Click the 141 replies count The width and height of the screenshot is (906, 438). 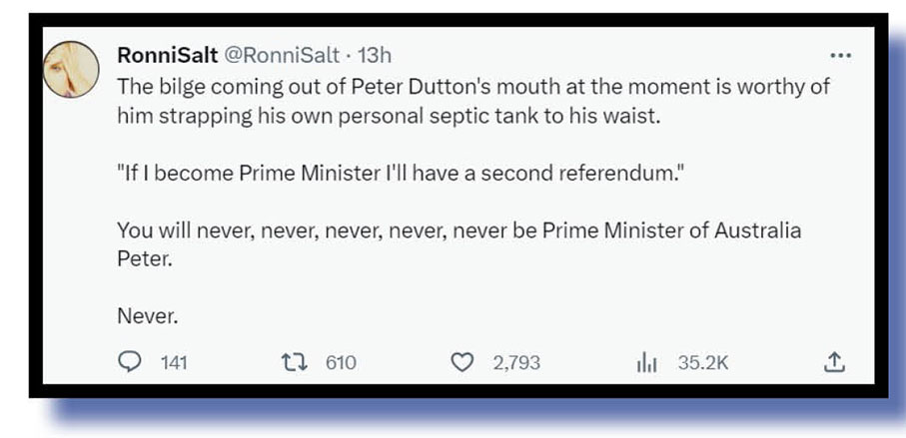(x=174, y=363)
